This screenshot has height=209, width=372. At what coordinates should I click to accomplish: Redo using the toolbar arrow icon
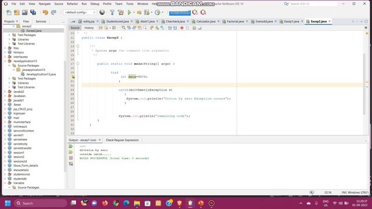53,12
